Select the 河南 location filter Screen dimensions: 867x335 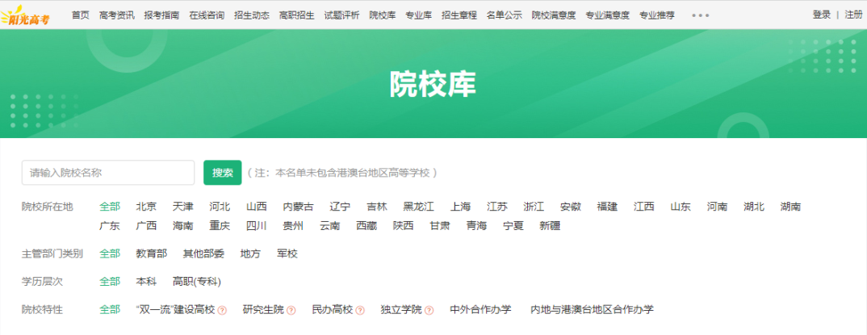(718, 207)
